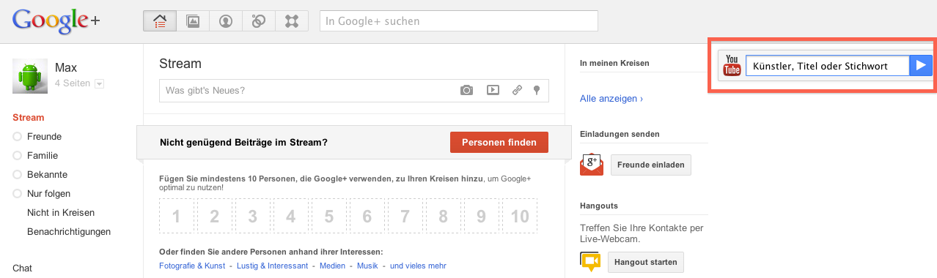Click the Alle anzeigen link
Screen dimensions: 937x278
pyautogui.click(x=611, y=98)
